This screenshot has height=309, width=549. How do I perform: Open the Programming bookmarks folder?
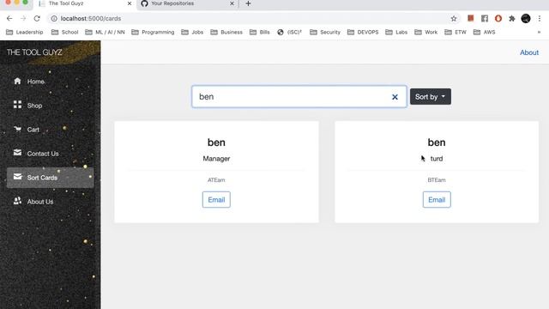click(x=153, y=33)
